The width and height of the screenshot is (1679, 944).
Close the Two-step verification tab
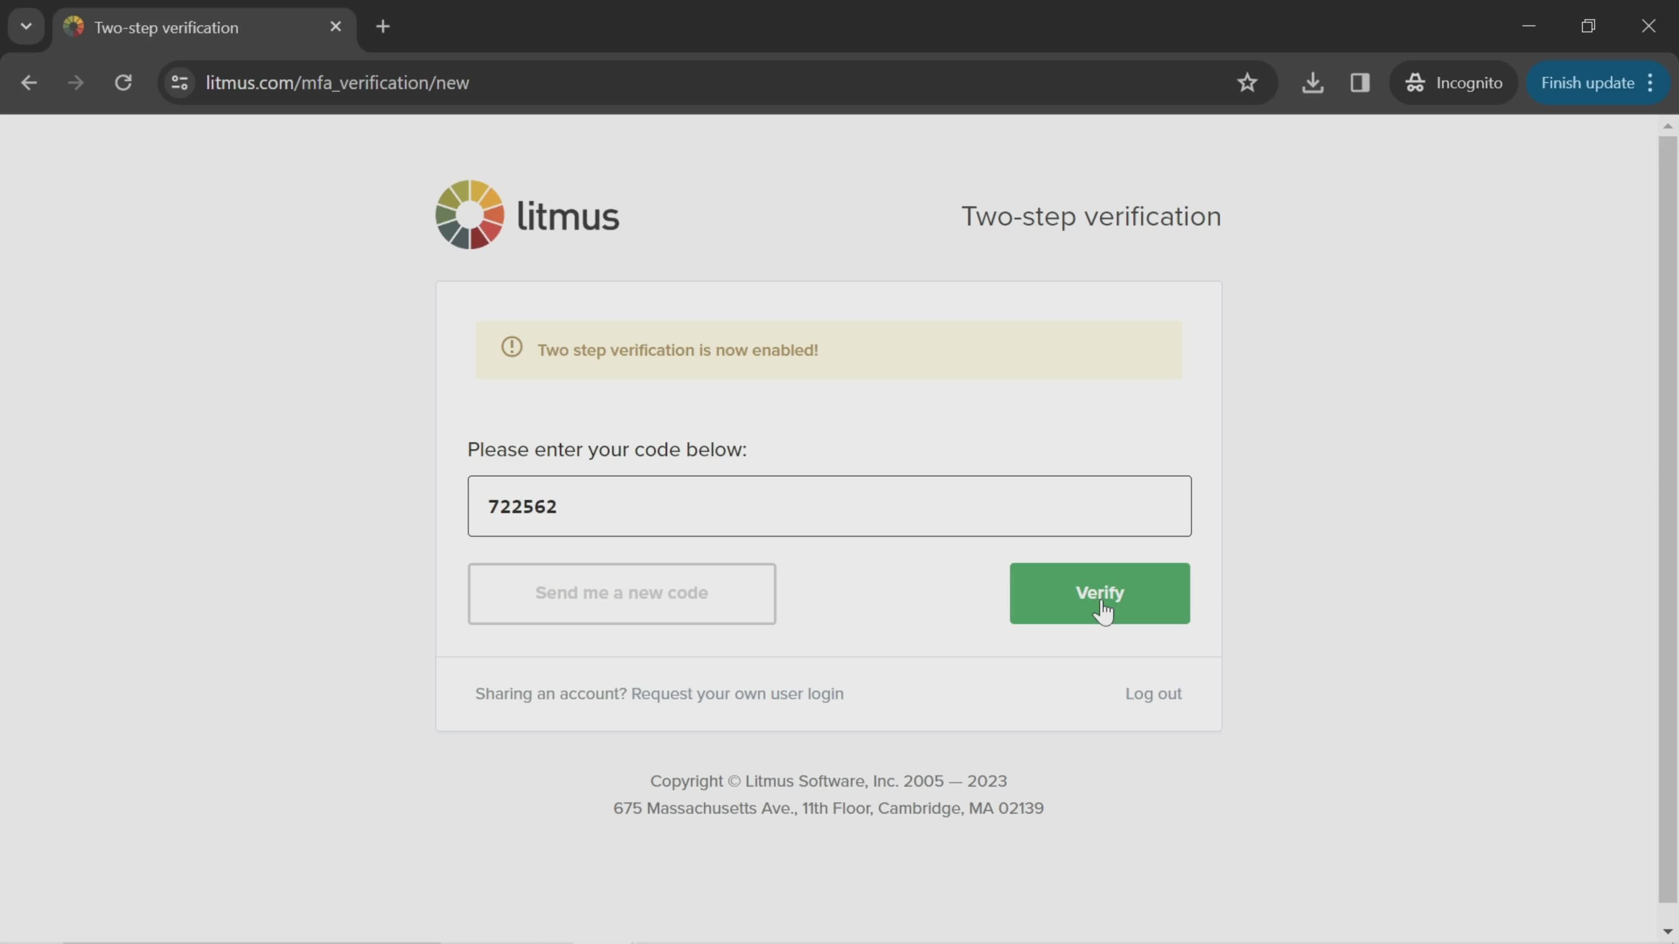coord(336,27)
